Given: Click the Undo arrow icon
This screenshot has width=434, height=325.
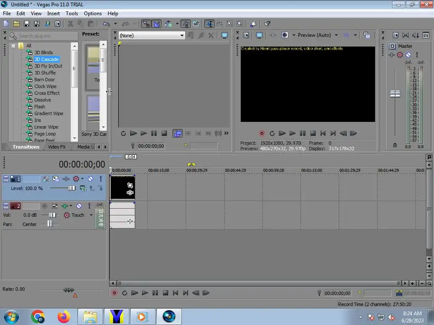Looking at the screenshot, I should click(x=106, y=24).
